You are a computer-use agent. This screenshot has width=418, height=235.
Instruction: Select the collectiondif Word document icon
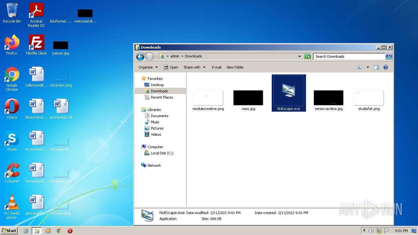pos(36,77)
